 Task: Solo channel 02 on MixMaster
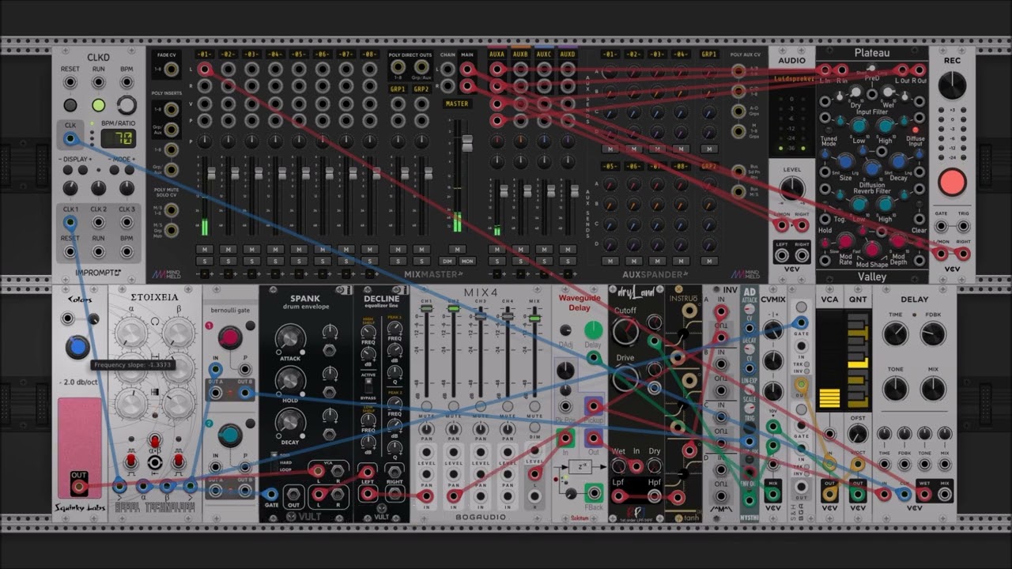(228, 261)
